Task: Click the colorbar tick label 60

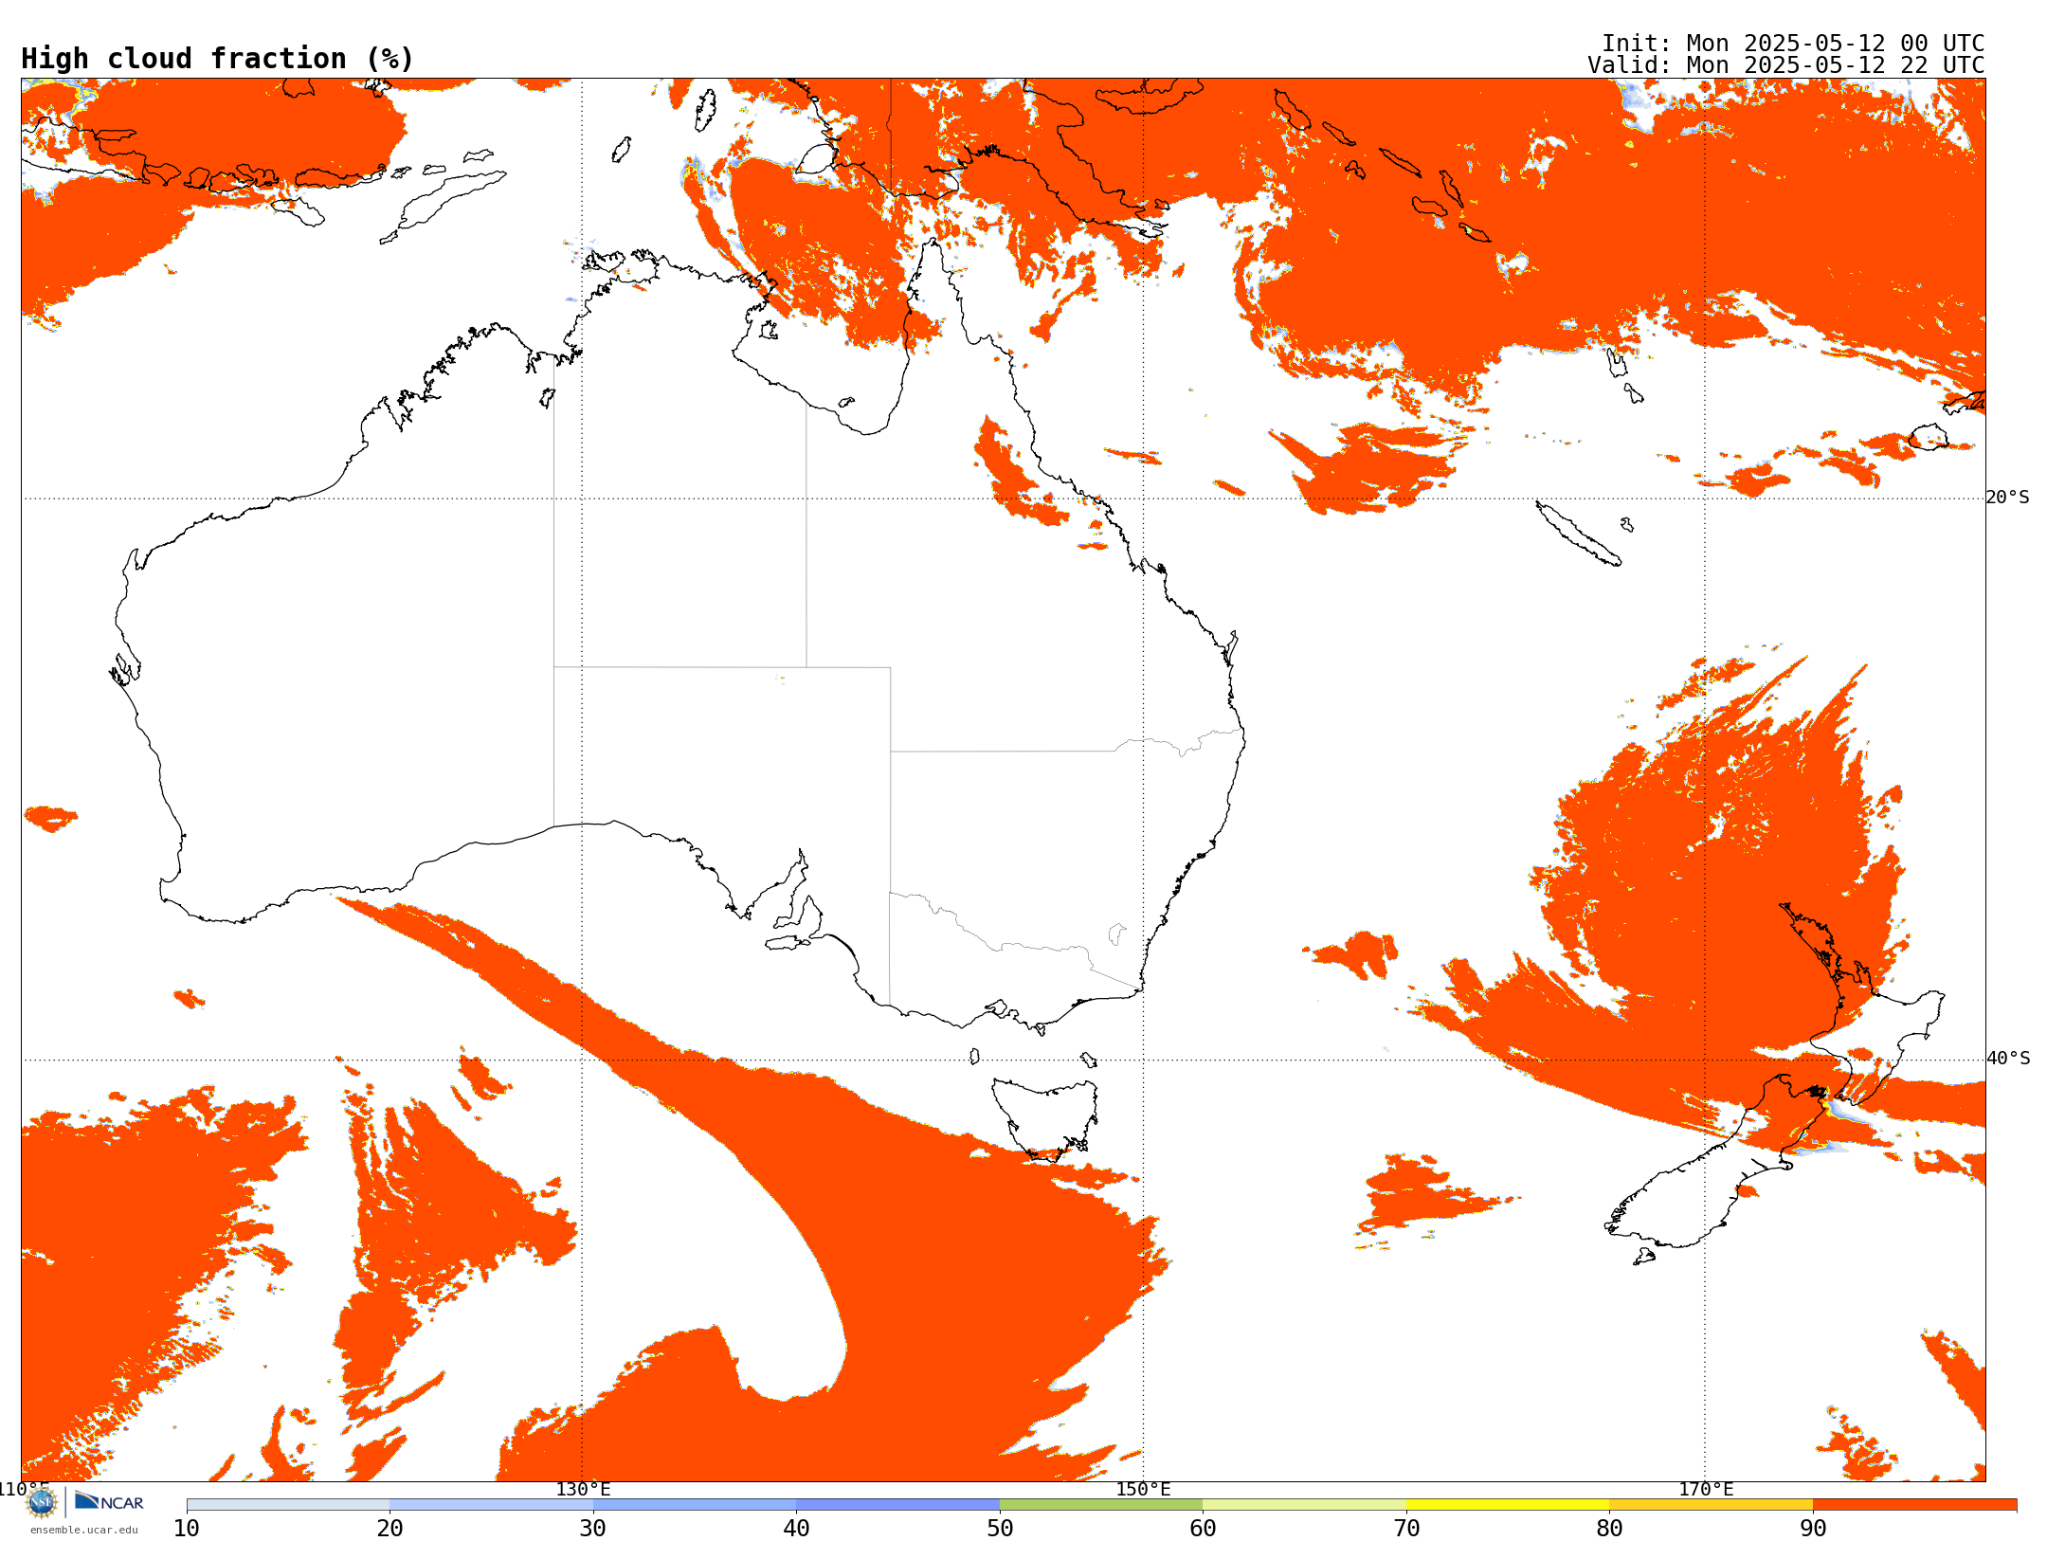Action: (x=1203, y=1529)
